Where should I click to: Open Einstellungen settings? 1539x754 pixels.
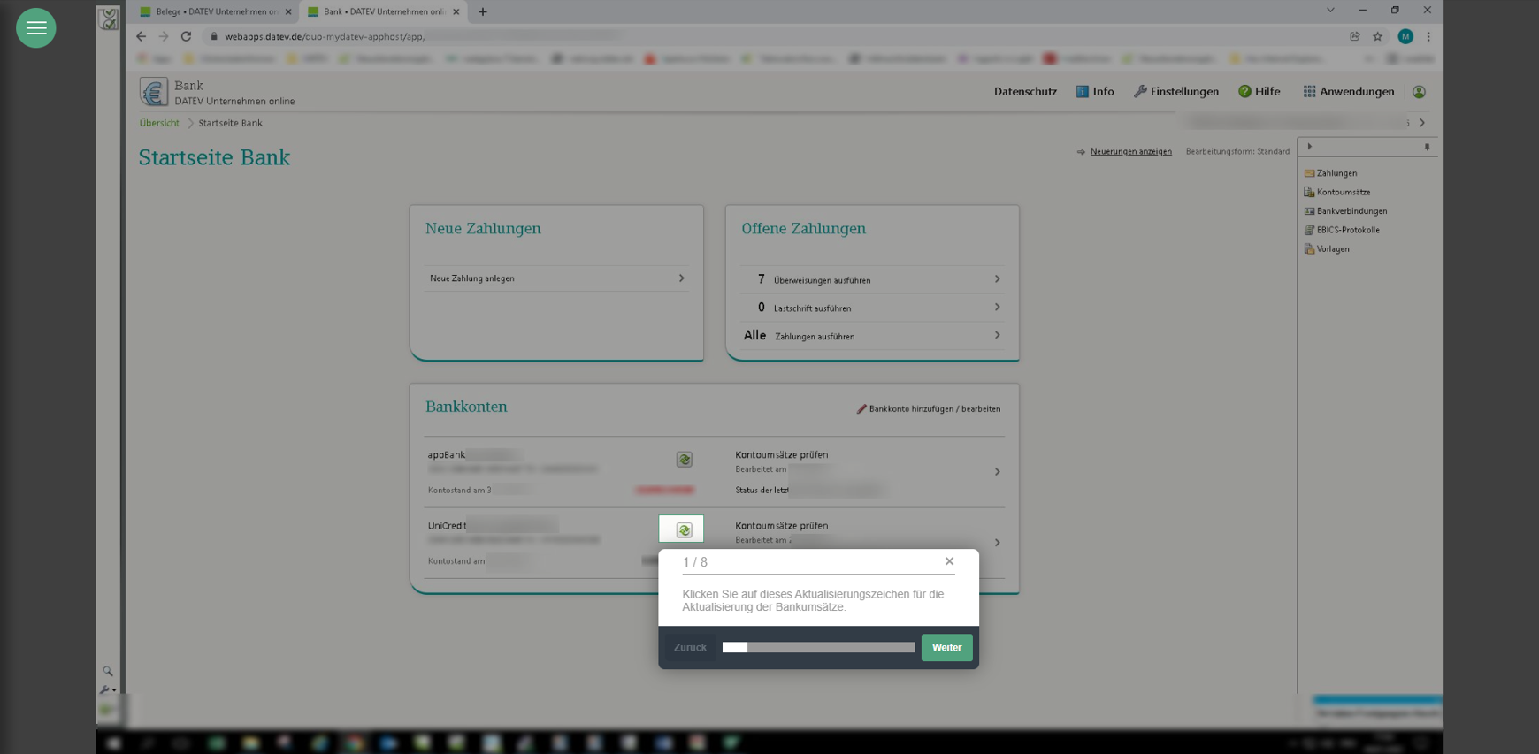(1175, 92)
